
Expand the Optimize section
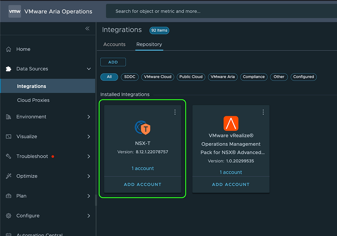pyautogui.click(x=89, y=176)
